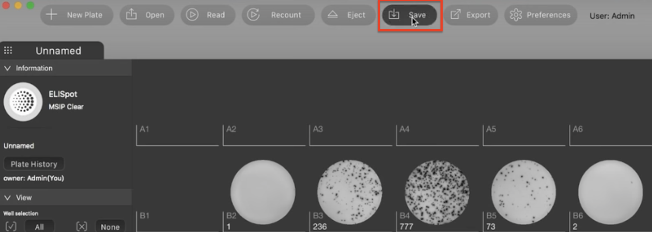Open the Preferences button
This screenshot has height=232, width=652.
(541, 15)
